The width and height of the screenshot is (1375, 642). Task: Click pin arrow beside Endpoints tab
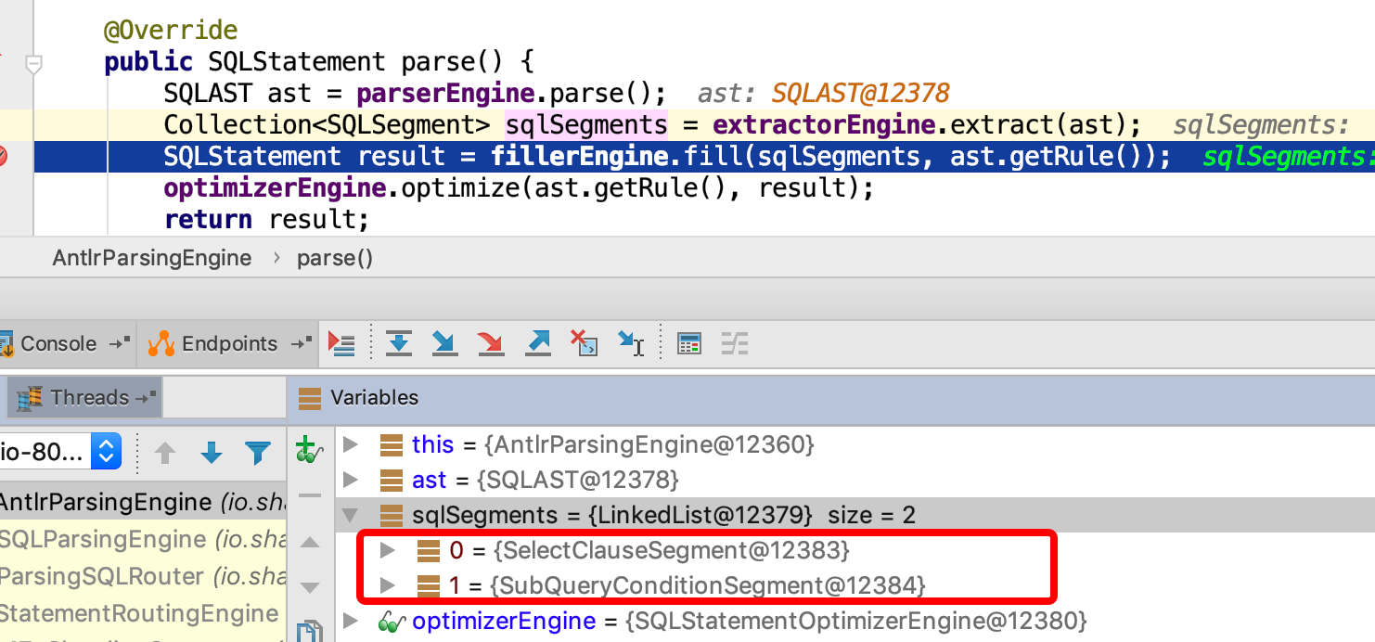[302, 343]
